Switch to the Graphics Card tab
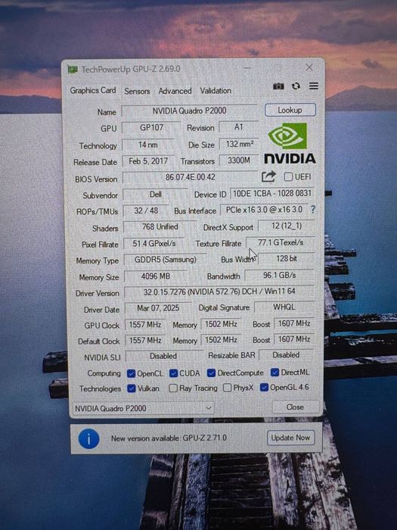This screenshot has height=530, width=397. point(93,91)
